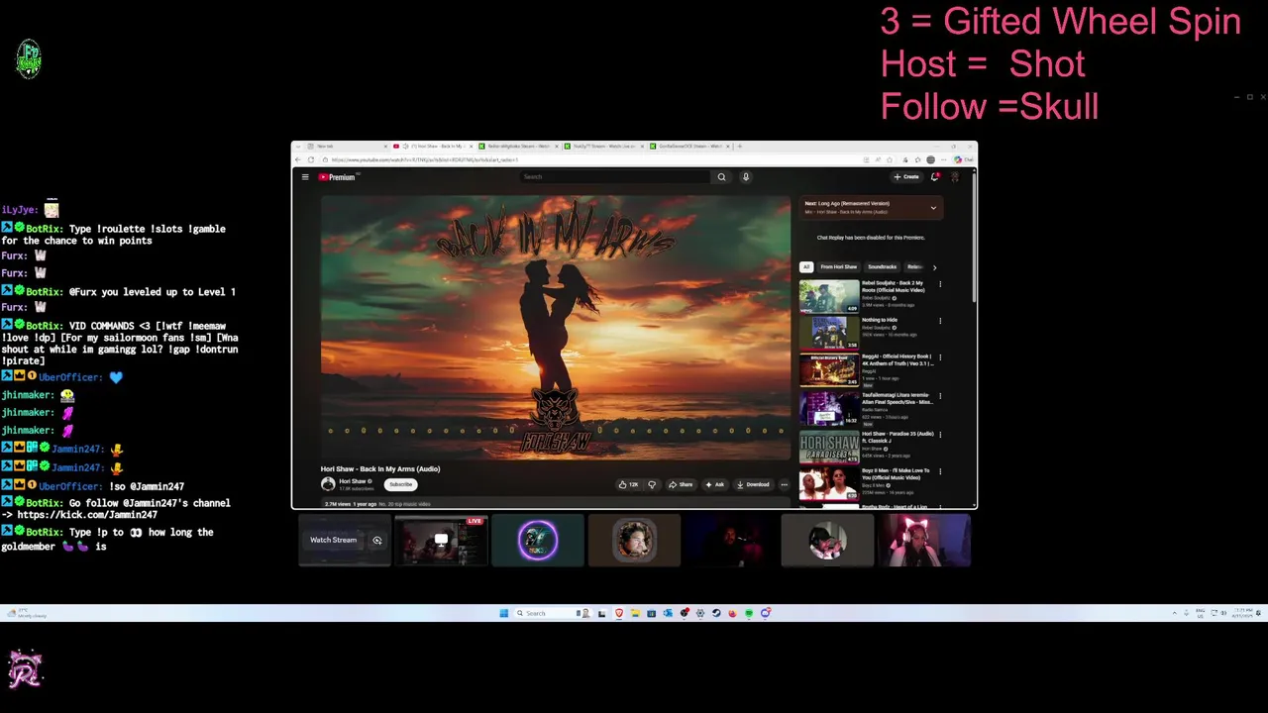Open 'Boyz II Men - I'll Make Love To You'
This screenshot has width=1268, height=713.
point(829,483)
